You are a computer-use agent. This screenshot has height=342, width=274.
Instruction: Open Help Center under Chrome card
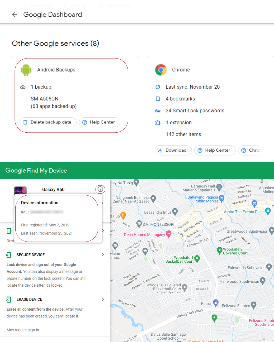[215, 150]
